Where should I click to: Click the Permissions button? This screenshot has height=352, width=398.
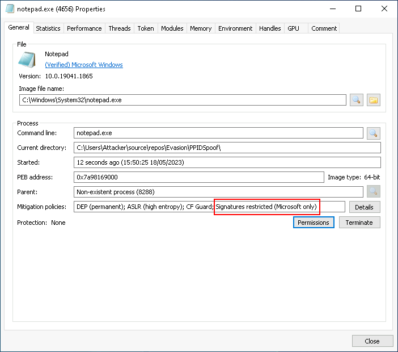314,223
